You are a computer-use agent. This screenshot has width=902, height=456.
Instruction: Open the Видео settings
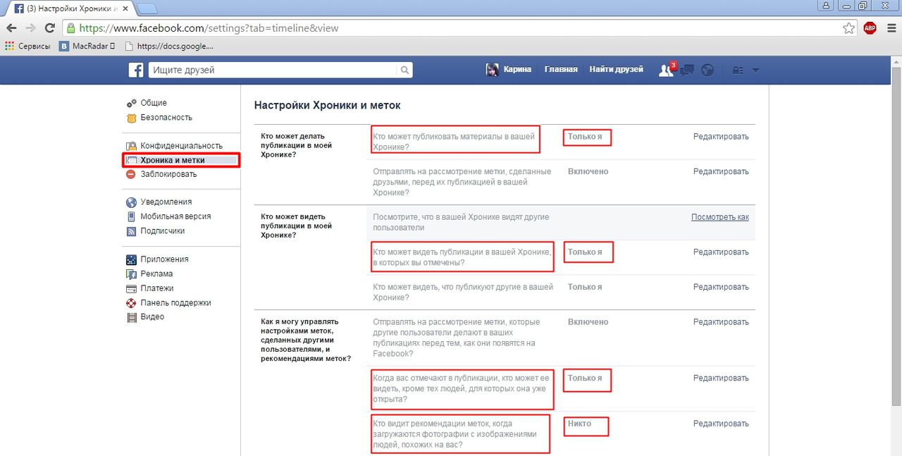point(152,317)
